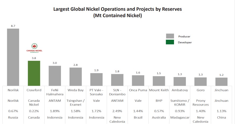Click the FeNi Halmahera 3.0 bar

coord(55,75)
